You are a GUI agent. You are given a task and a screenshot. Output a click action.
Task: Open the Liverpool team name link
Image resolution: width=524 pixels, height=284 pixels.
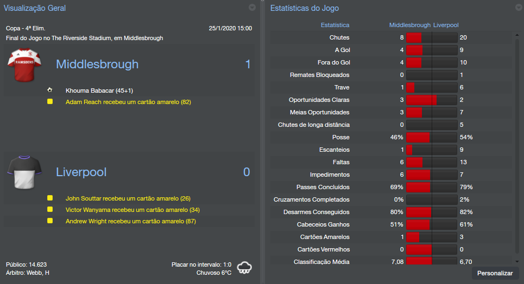(x=81, y=172)
